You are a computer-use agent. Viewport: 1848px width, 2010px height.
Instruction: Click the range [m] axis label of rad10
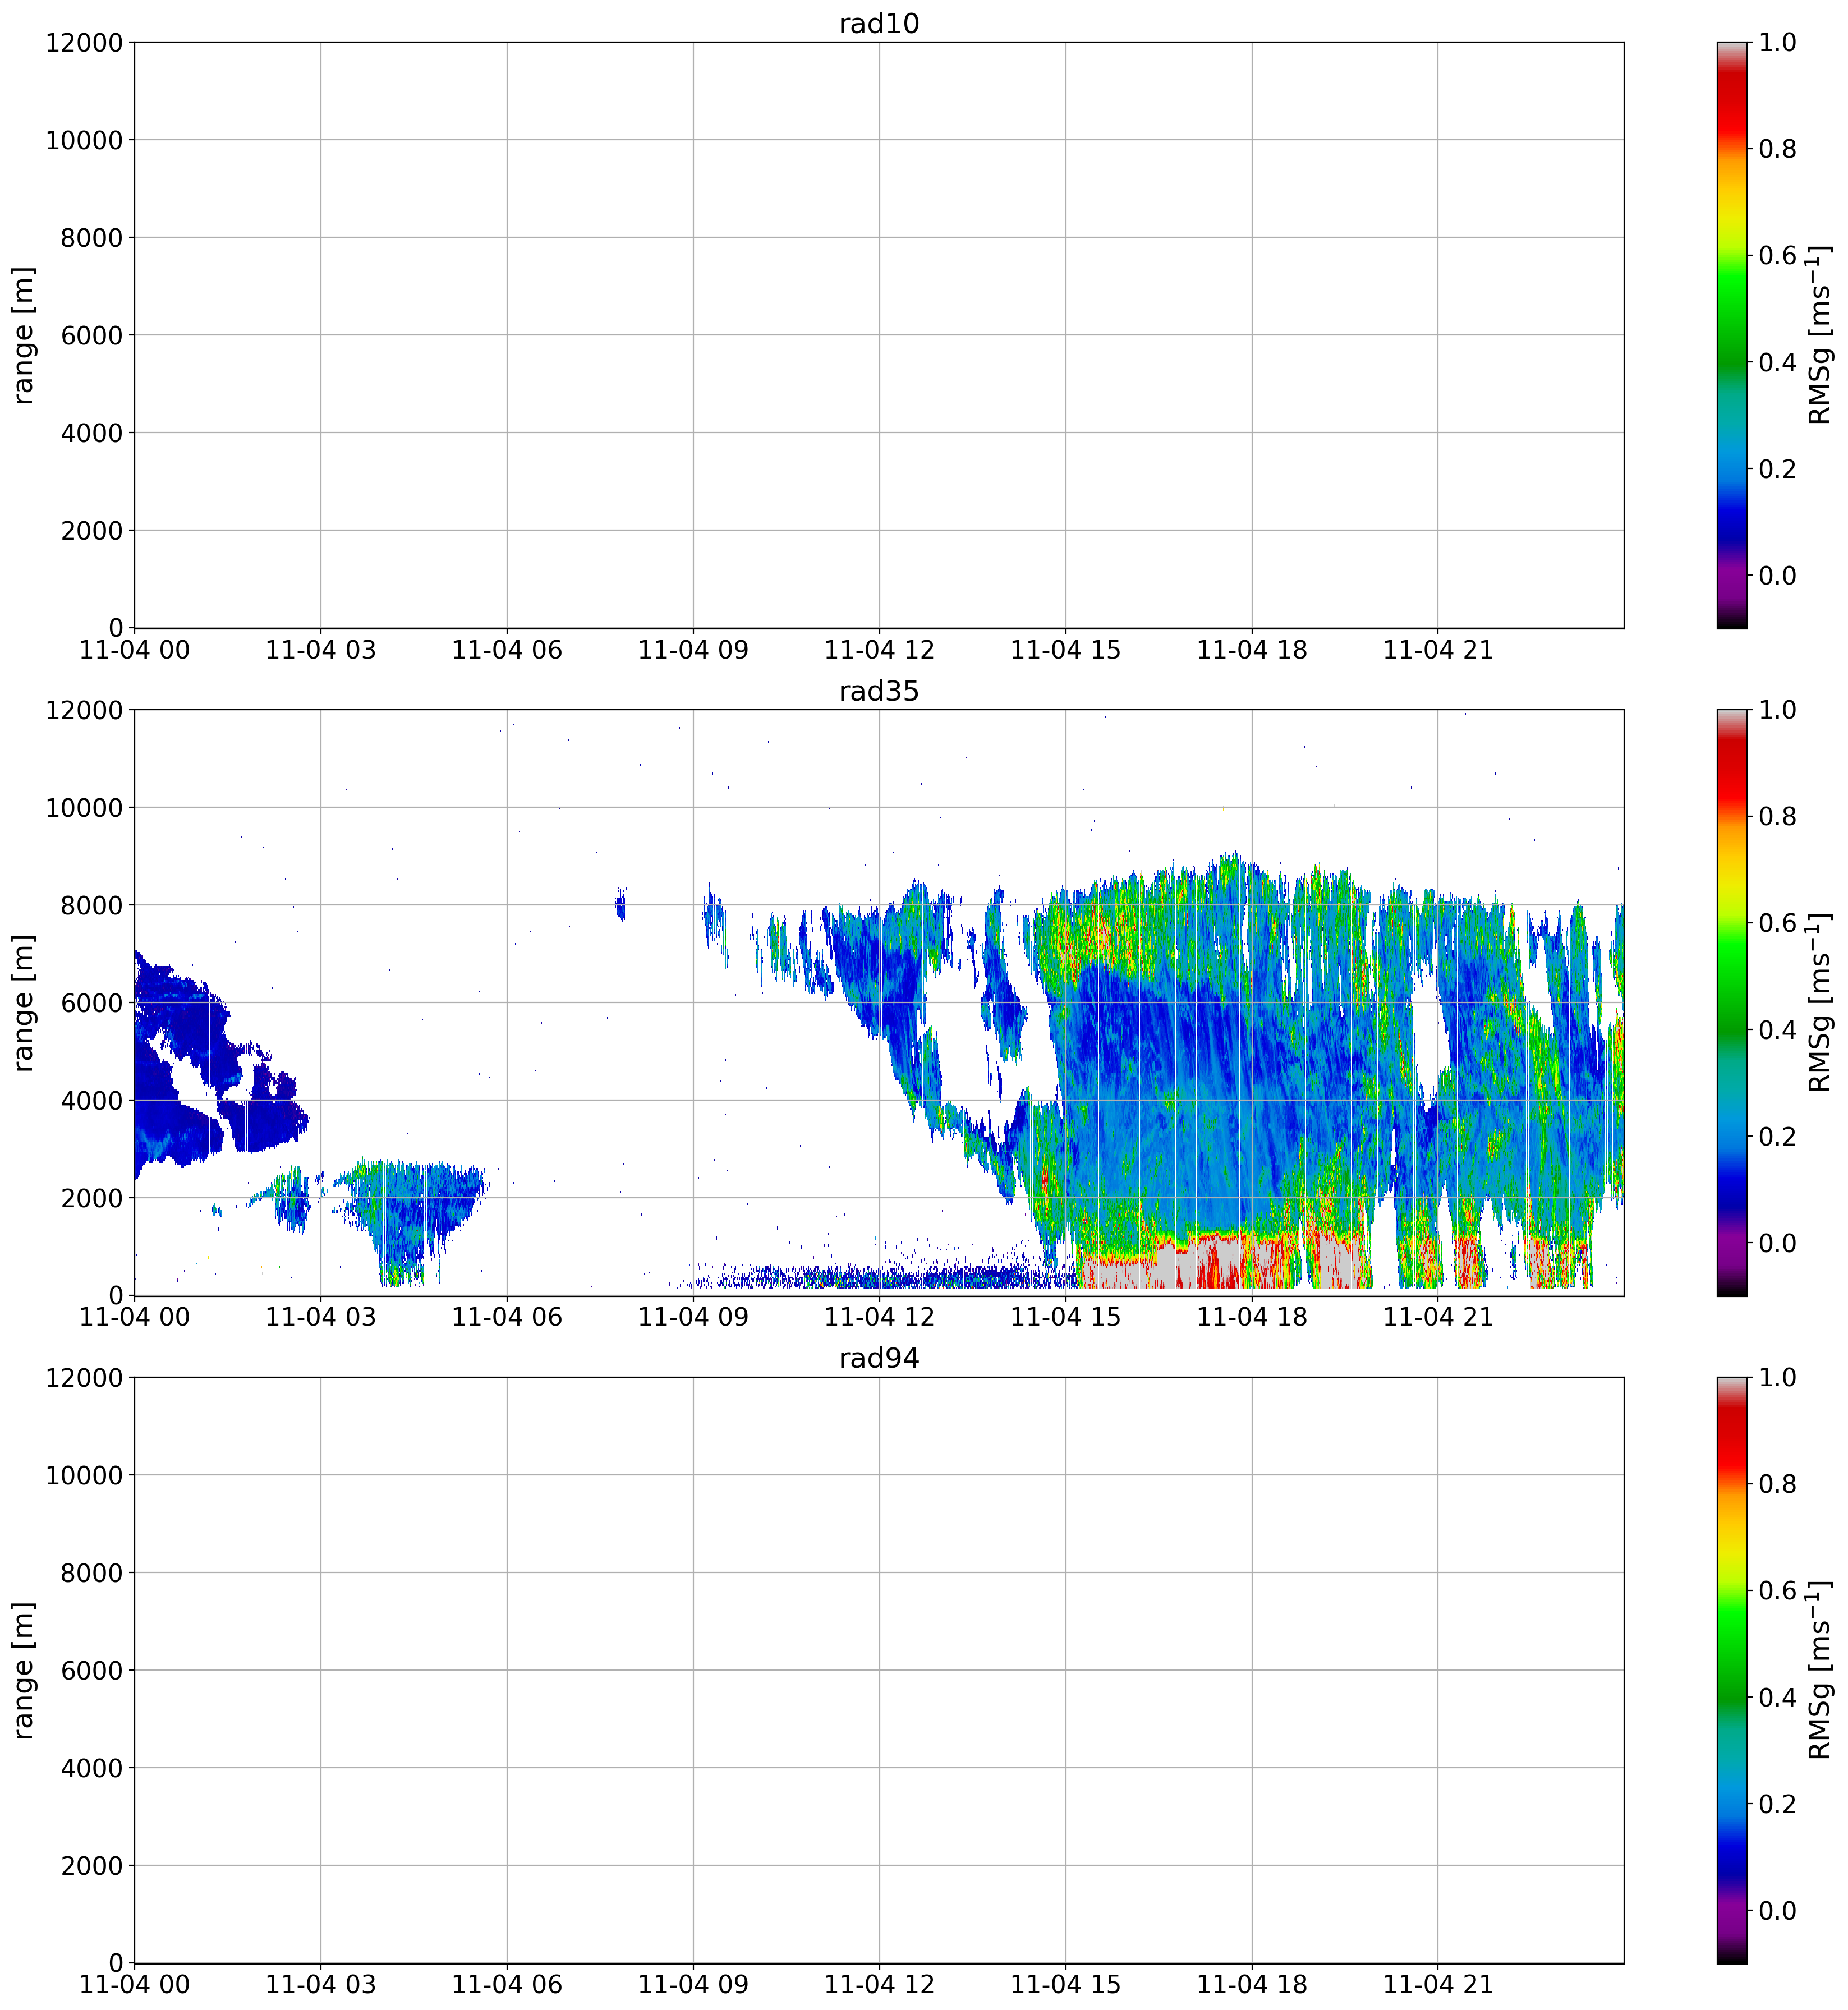click(23, 335)
